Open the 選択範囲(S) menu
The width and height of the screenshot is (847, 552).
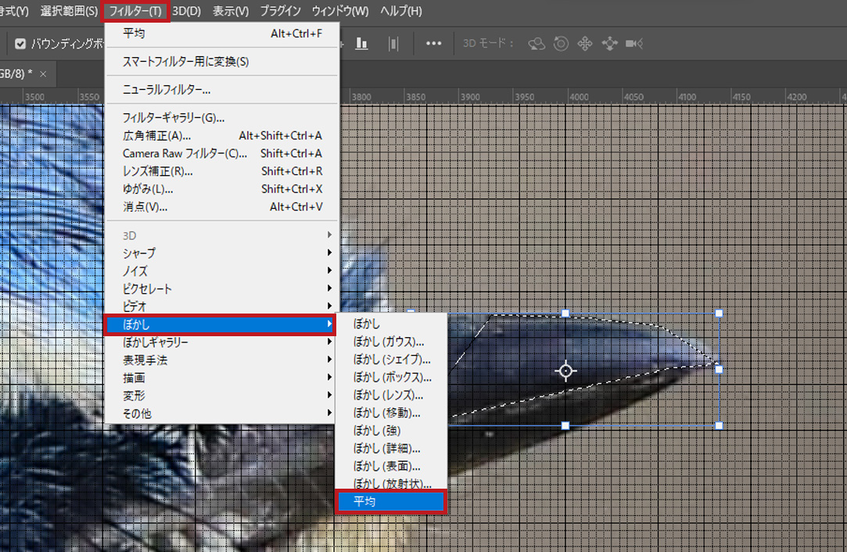pyautogui.click(x=69, y=11)
